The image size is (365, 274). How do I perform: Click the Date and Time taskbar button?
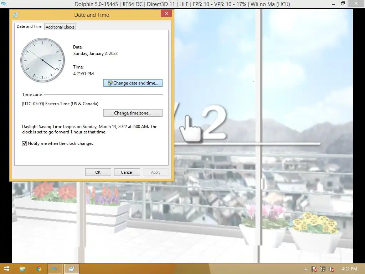tap(71, 269)
